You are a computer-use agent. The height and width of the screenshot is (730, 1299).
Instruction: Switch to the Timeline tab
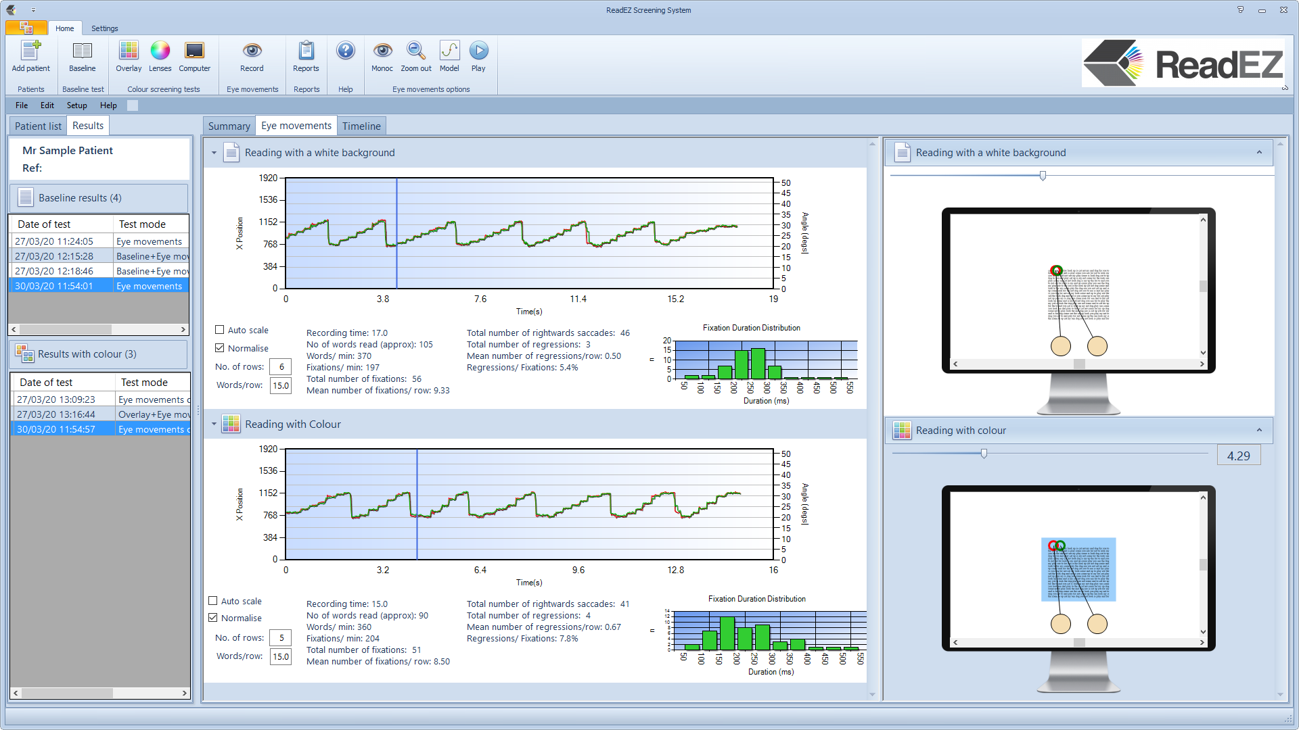361,126
